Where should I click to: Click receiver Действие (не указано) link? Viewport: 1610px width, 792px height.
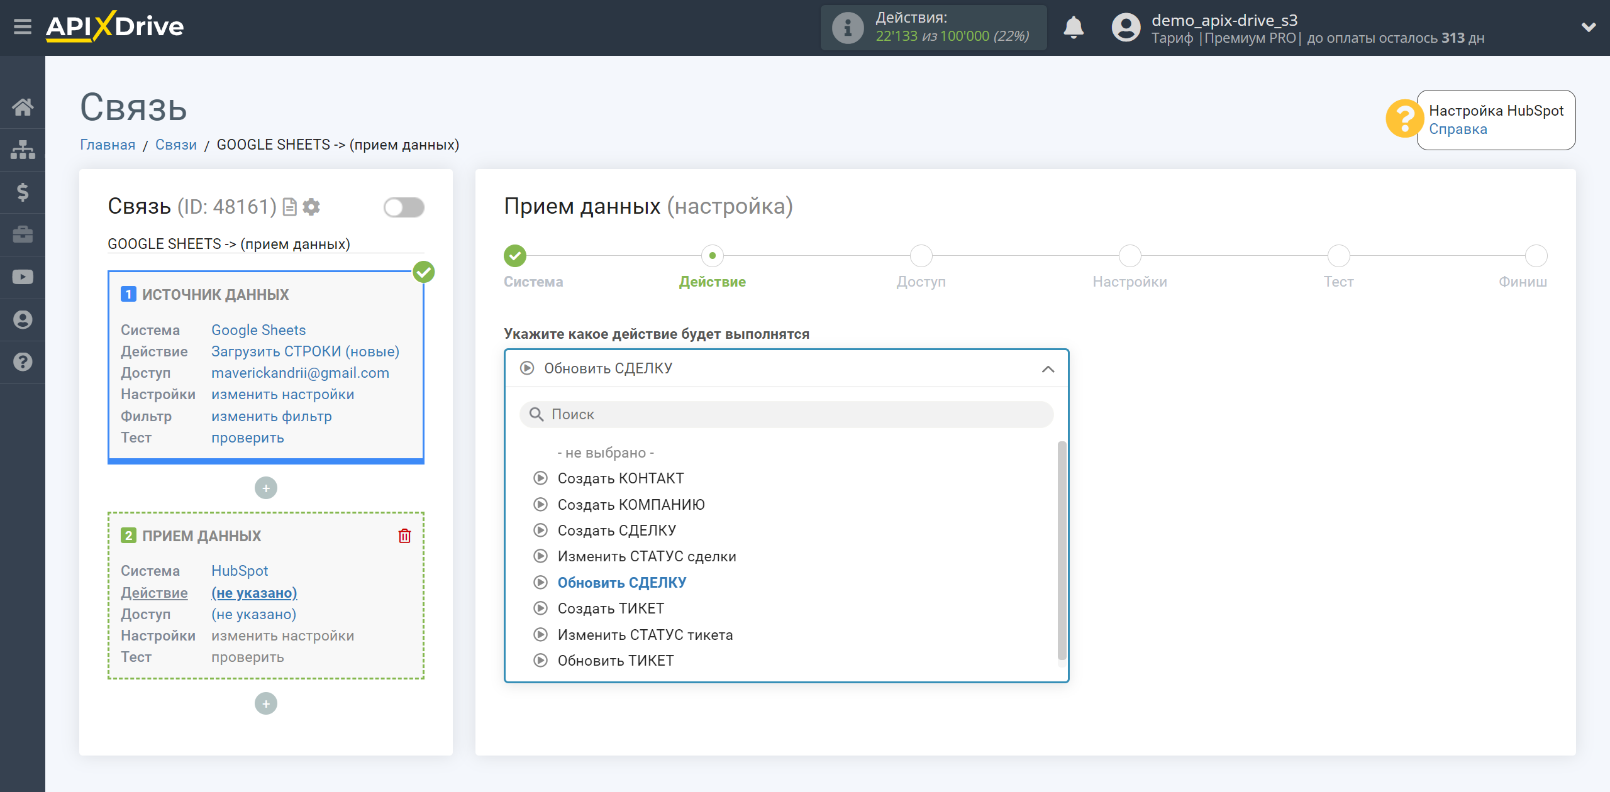pyautogui.click(x=254, y=593)
